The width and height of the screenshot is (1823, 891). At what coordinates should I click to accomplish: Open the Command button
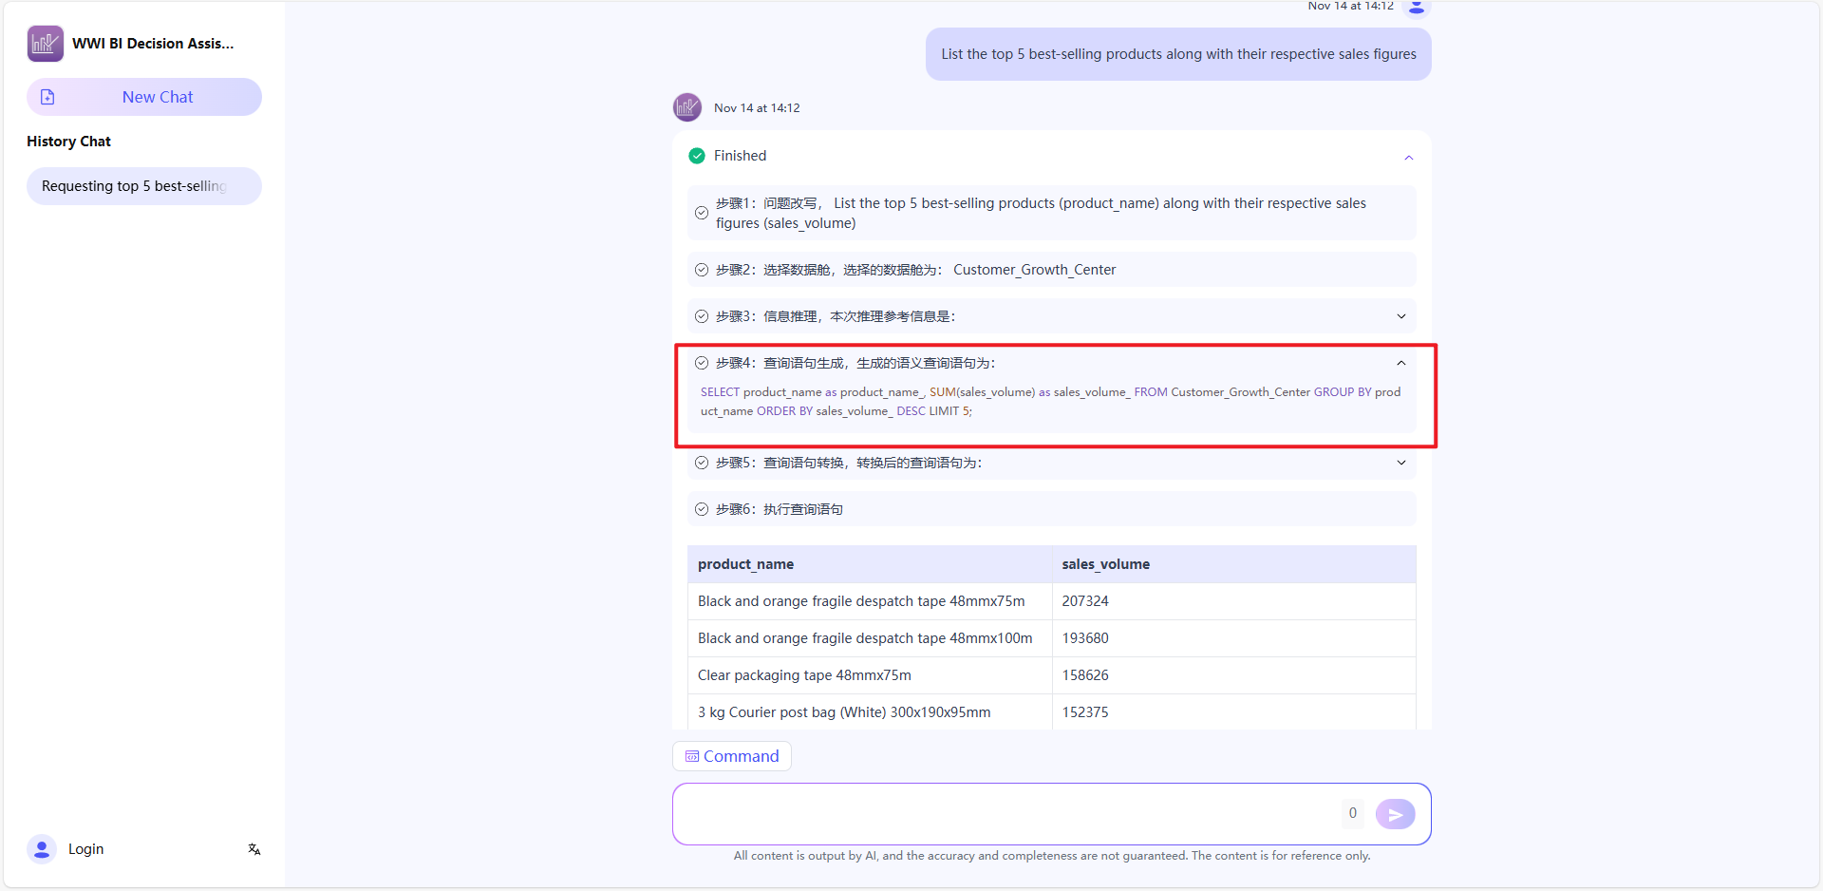(x=732, y=756)
